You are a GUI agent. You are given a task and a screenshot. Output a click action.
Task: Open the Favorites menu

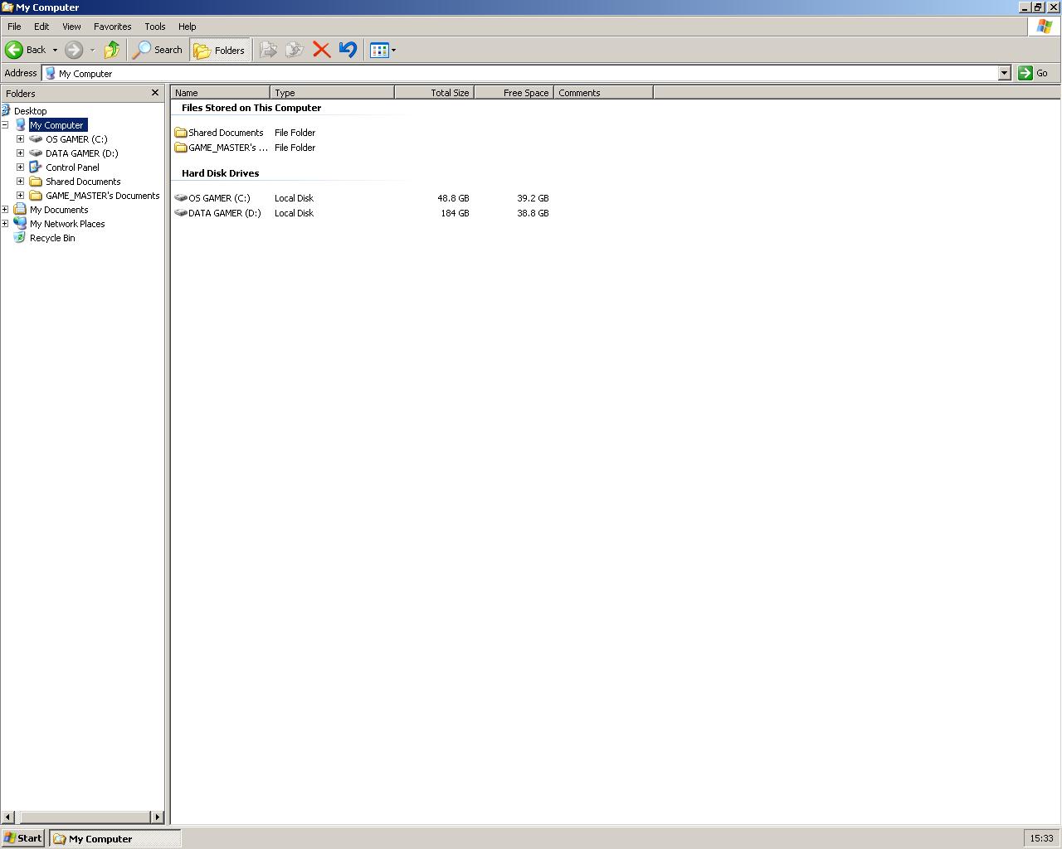(x=112, y=27)
